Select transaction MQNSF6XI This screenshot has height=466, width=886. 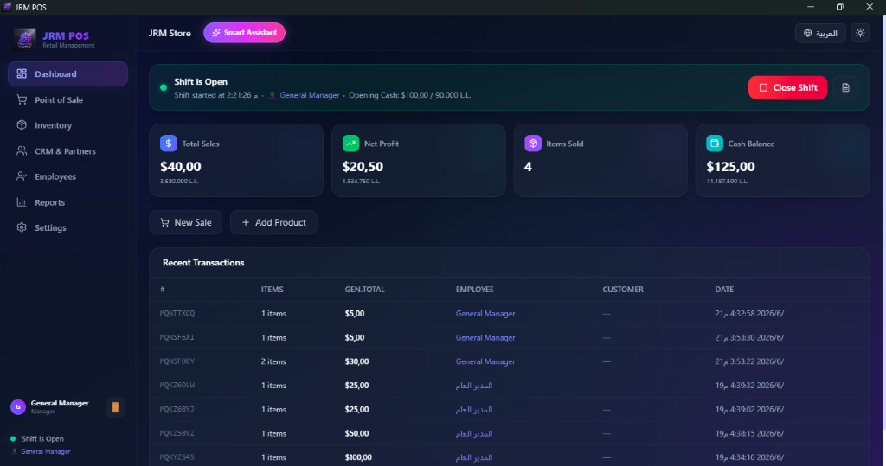coord(509,337)
